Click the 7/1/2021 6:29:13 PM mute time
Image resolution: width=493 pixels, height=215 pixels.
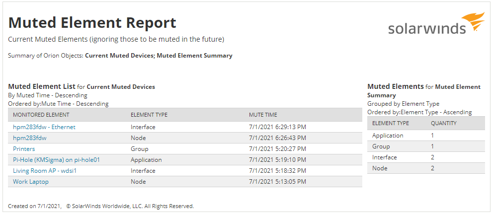tap(277, 127)
